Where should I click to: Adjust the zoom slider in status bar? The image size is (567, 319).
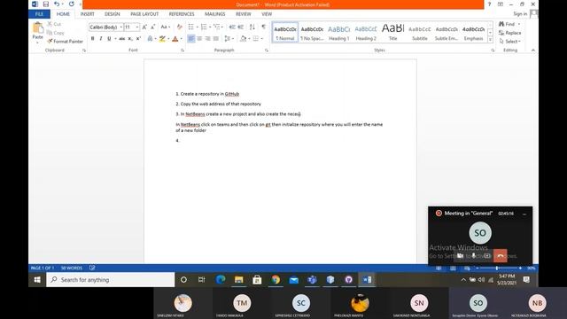pyautogui.click(x=497, y=268)
